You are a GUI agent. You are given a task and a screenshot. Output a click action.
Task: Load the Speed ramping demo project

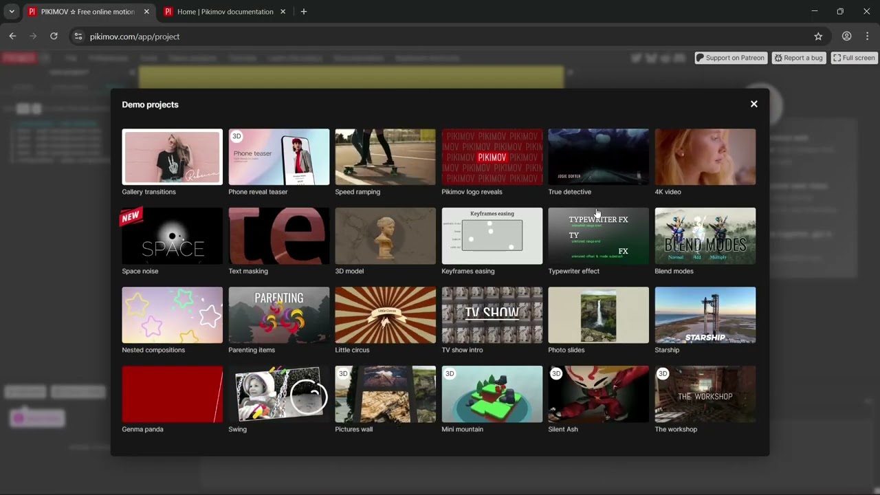[x=385, y=157]
